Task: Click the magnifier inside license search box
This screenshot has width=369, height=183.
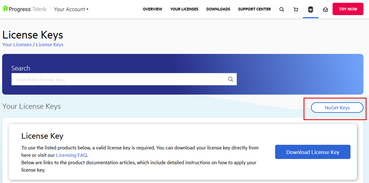Action: pos(230,79)
